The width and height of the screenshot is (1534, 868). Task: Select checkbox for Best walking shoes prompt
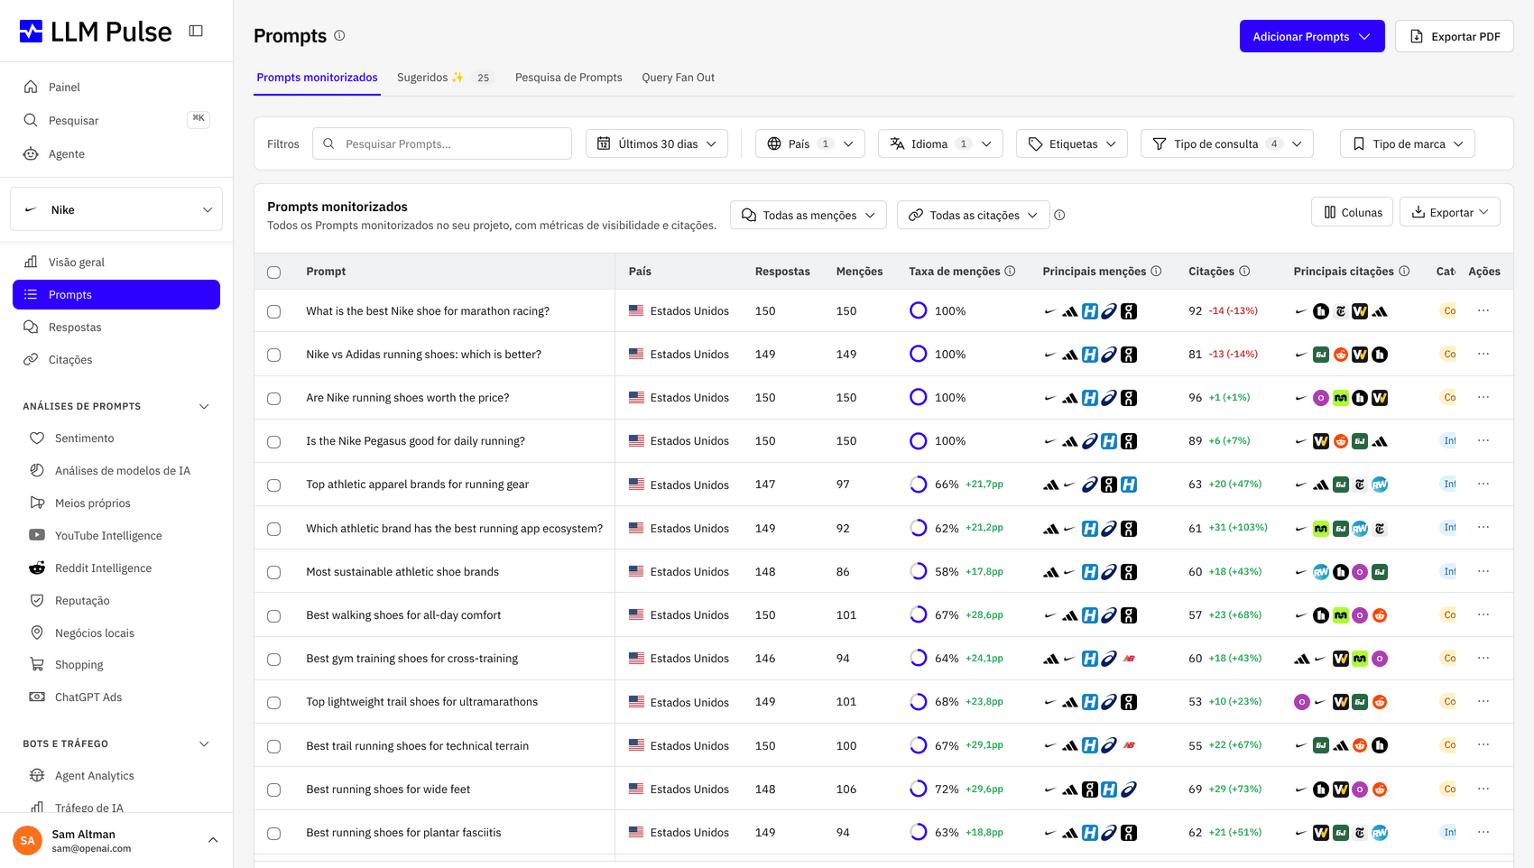[274, 615]
